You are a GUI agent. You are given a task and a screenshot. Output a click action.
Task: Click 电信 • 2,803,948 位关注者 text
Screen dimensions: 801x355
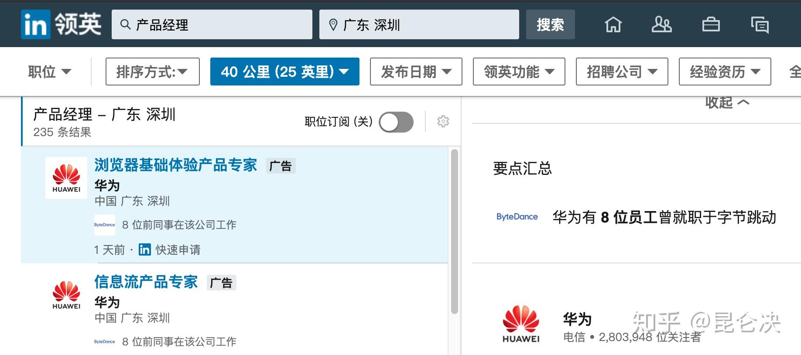click(632, 337)
